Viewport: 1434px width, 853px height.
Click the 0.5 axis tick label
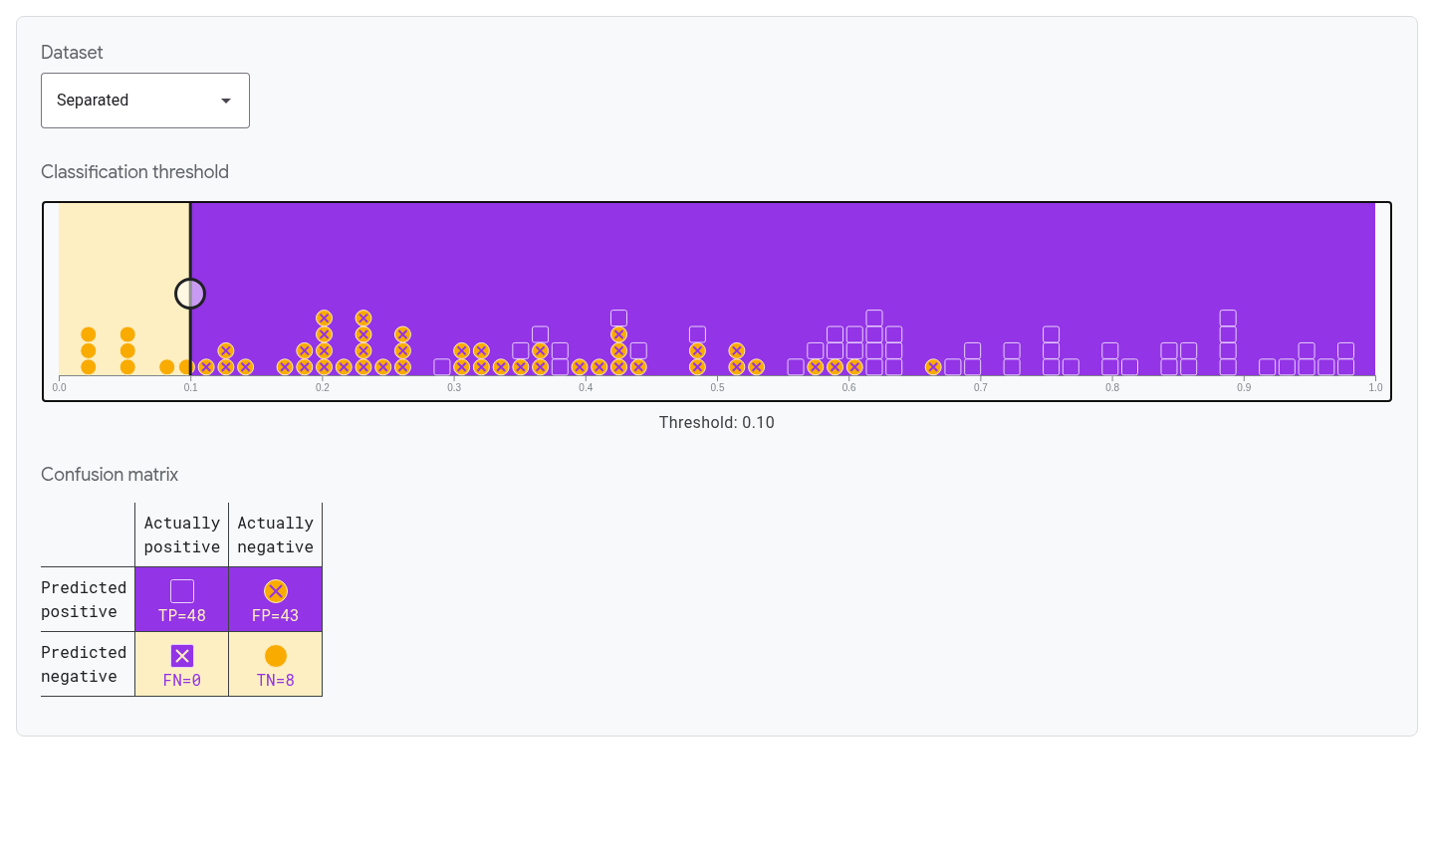717,387
